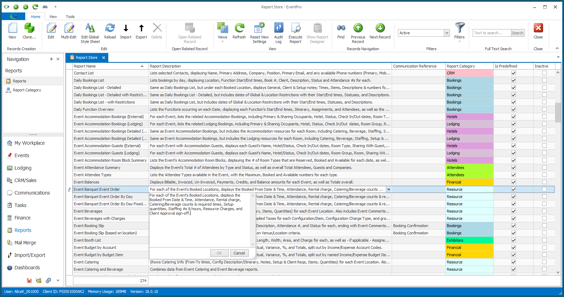Open the Active filter dropdown
This screenshot has height=297, width=564.
[x=447, y=33]
